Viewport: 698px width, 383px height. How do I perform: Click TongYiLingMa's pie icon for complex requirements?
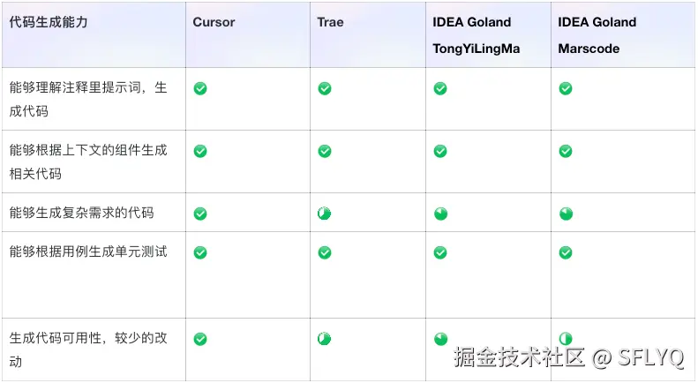click(x=440, y=214)
